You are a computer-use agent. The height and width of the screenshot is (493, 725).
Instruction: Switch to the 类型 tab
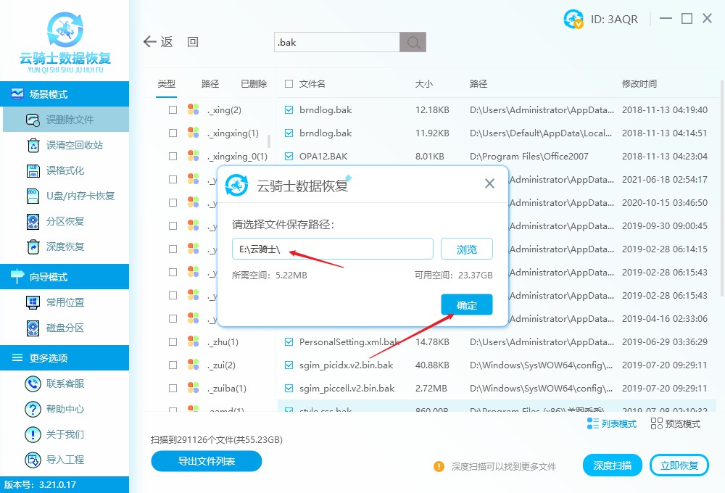[167, 84]
